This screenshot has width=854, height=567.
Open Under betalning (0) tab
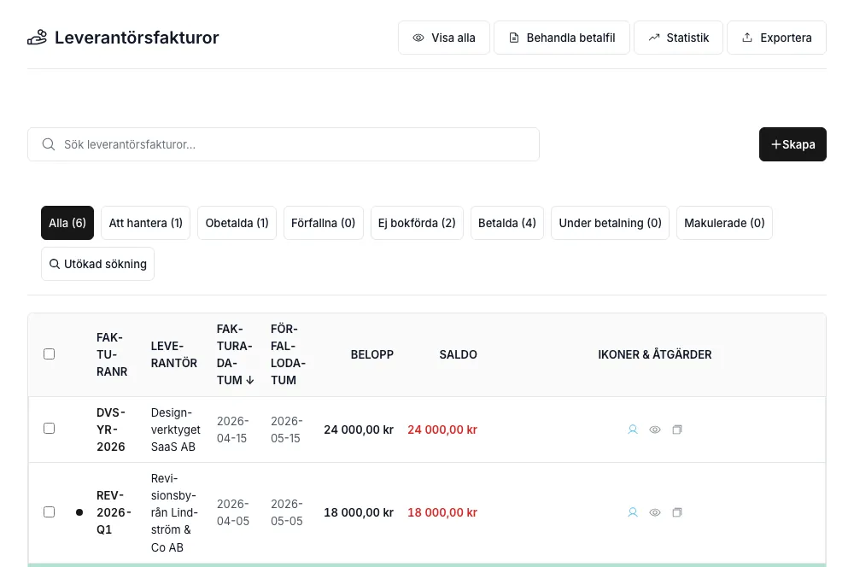pyautogui.click(x=610, y=223)
